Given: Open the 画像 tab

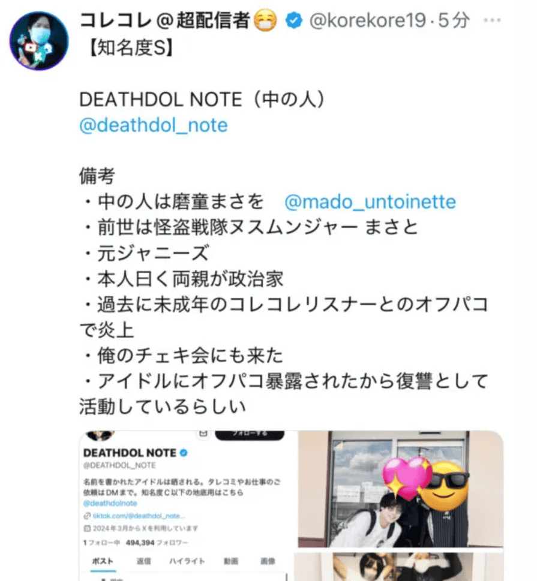Looking at the screenshot, I should tap(268, 561).
